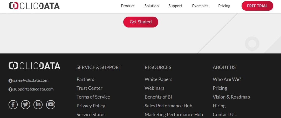This screenshot has height=118, width=281.
Task: Go to Examples in top navigation
Action: [200, 6]
